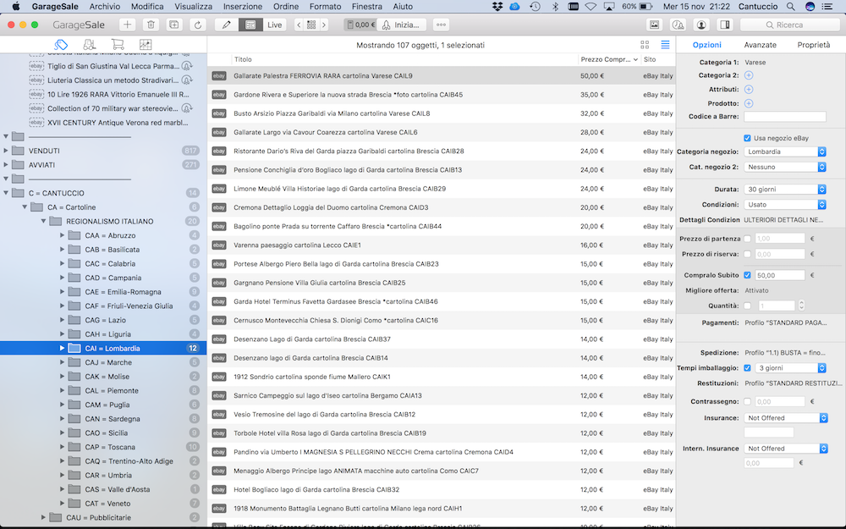Select the chart reports icon in the sidebar header

[146, 45]
